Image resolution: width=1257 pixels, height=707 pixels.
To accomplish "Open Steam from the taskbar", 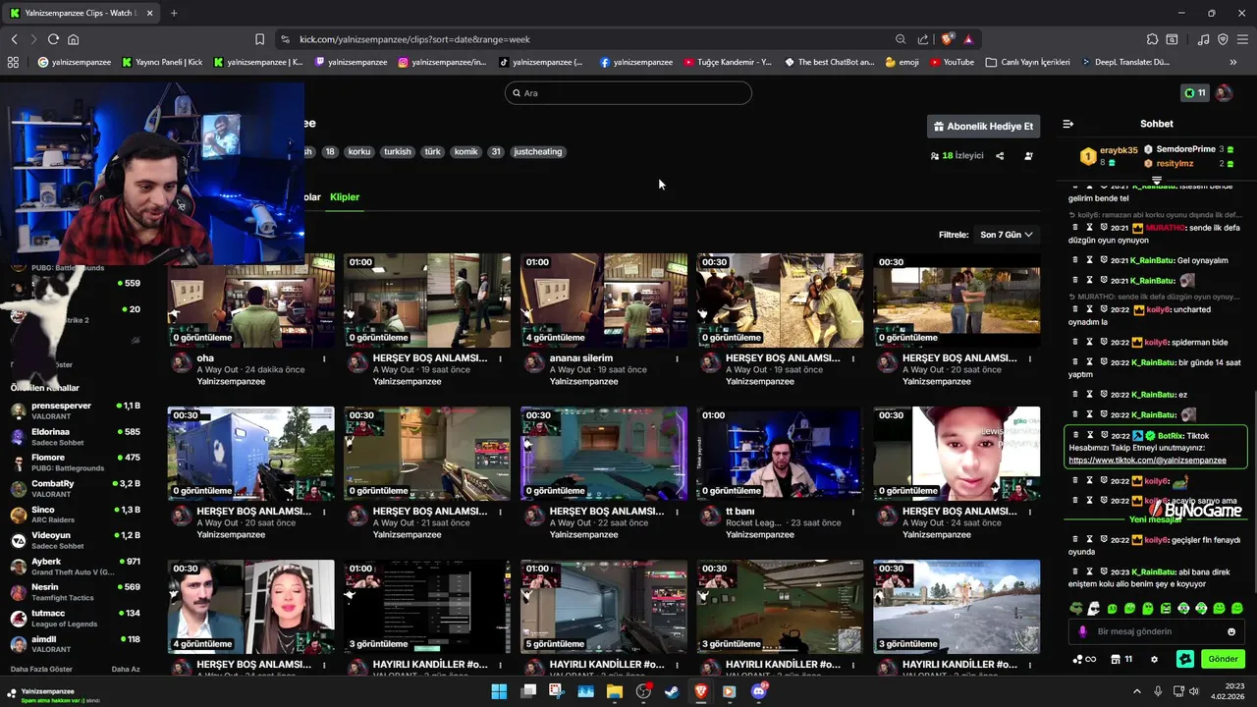I will (672, 691).
